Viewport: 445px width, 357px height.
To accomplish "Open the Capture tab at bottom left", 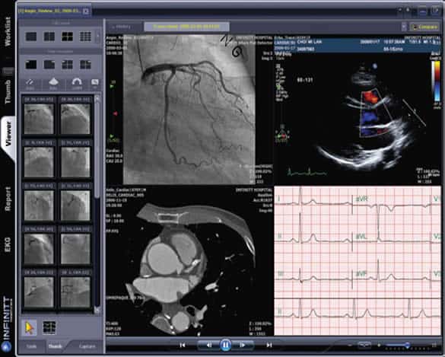I will (x=87, y=346).
